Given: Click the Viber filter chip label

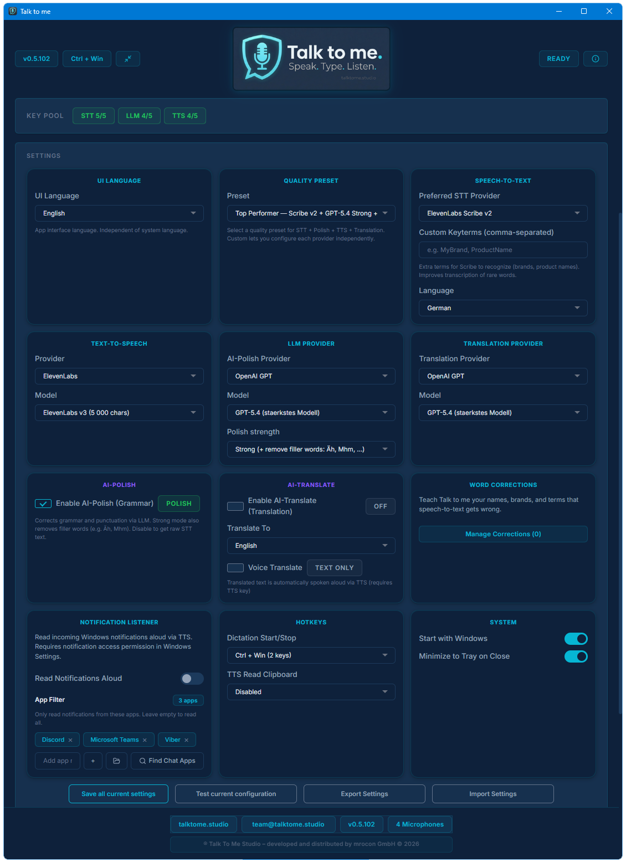Looking at the screenshot, I should pyautogui.click(x=173, y=740).
